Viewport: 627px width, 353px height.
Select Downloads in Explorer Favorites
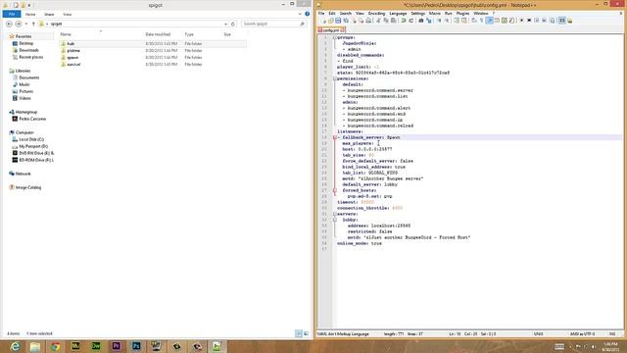point(28,50)
